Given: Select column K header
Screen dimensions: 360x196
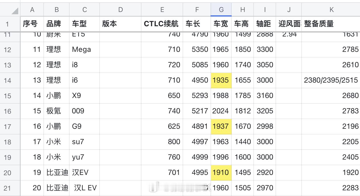Looking at the screenshot, I should [x=331, y=10].
